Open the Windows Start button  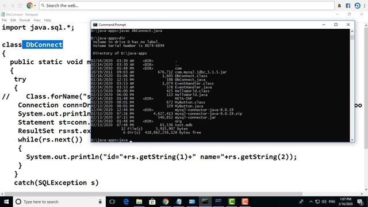[6, 202]
